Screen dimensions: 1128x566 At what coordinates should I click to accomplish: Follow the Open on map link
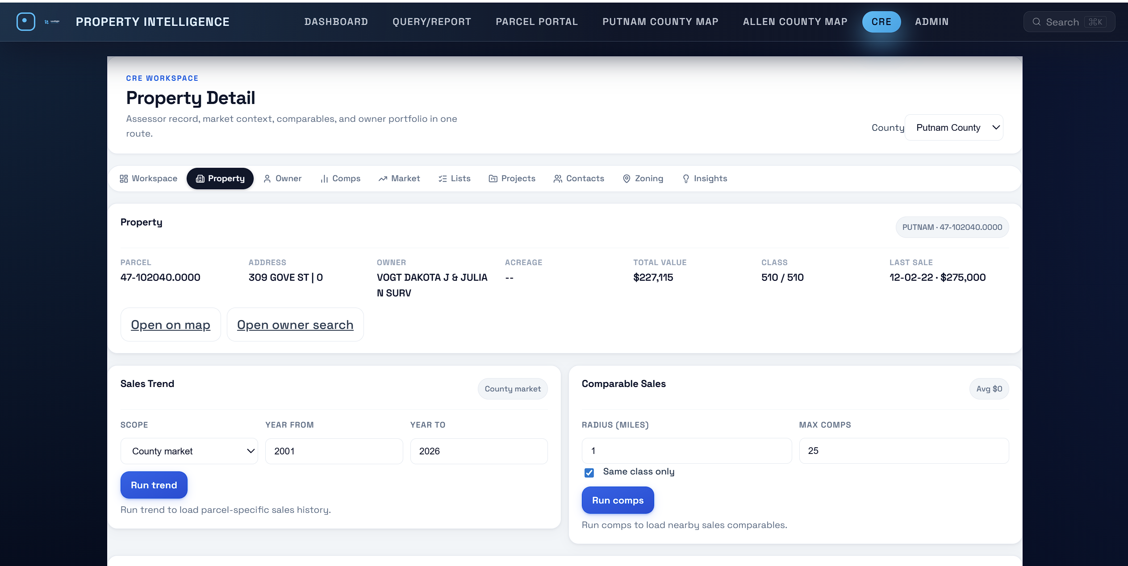tap(170, 325)
